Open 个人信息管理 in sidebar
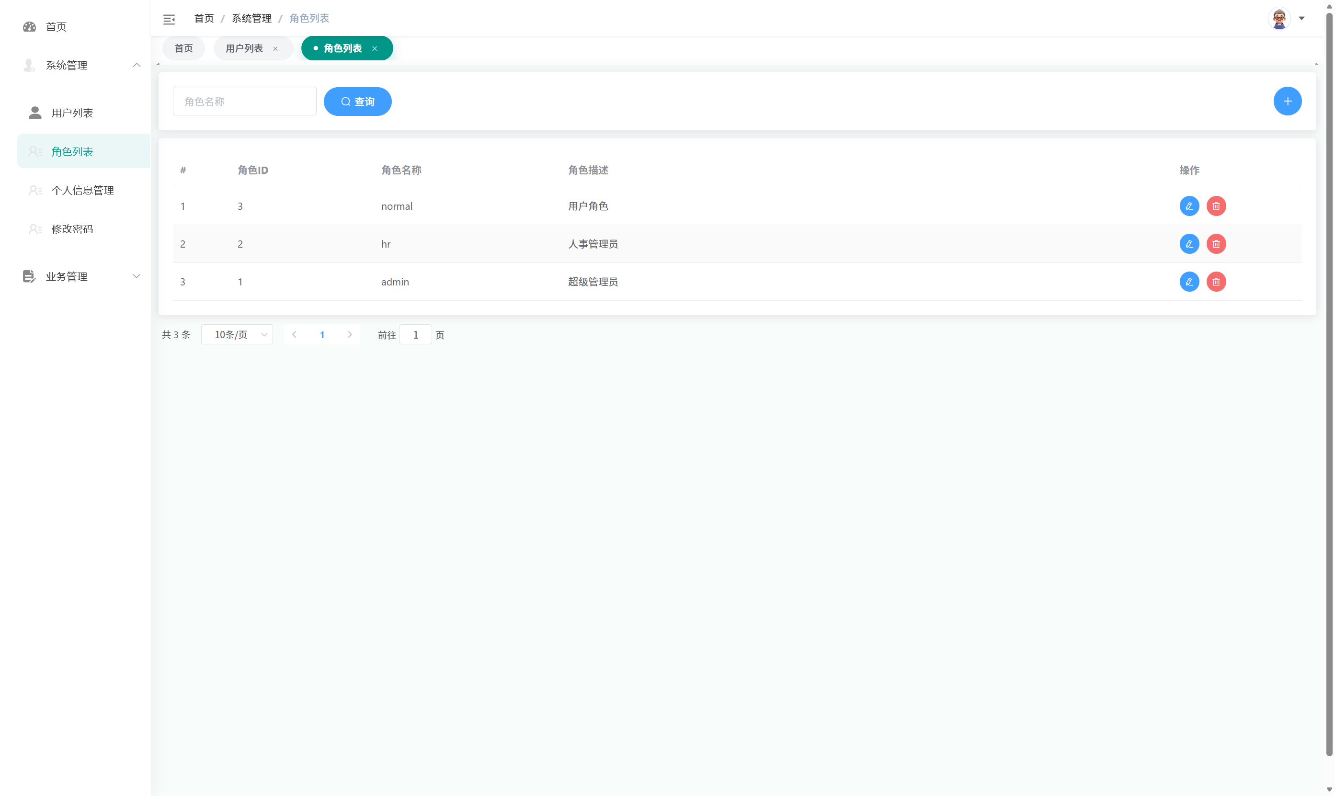The width and height of the screenshot is (1335, 796). click(x=82, y=191)
